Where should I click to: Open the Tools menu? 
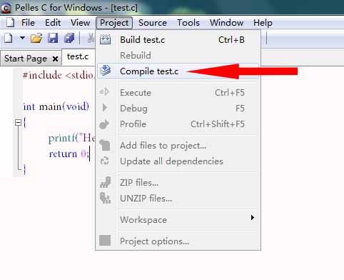click(188, 23)
